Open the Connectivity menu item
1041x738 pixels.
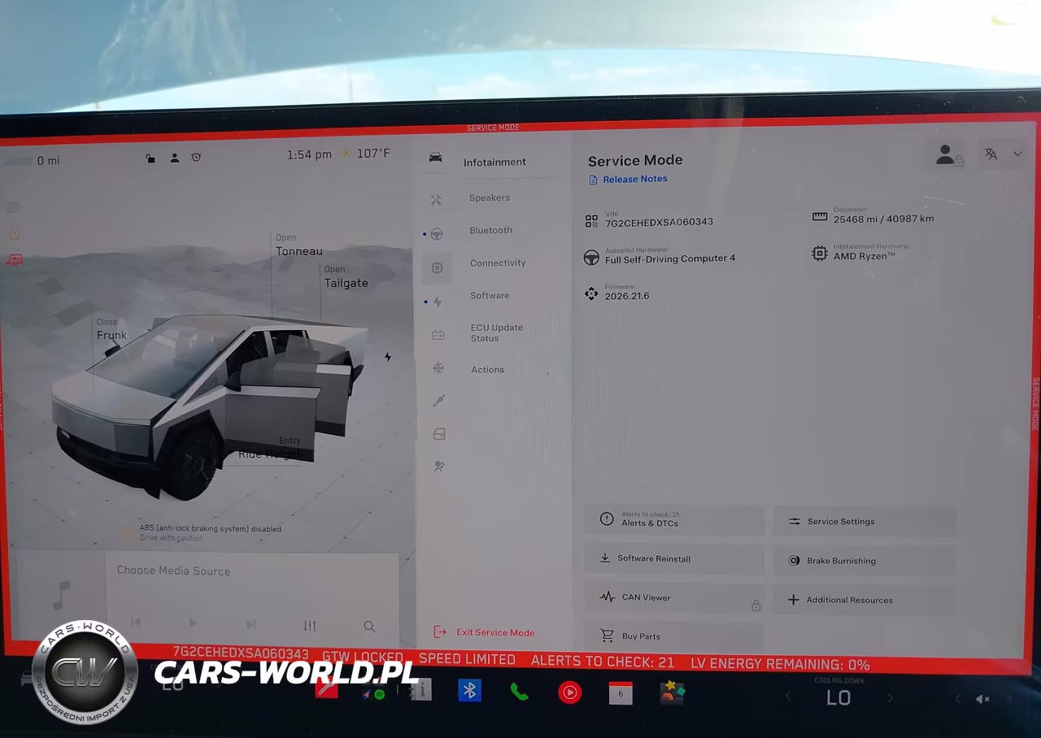click(498, 263)
